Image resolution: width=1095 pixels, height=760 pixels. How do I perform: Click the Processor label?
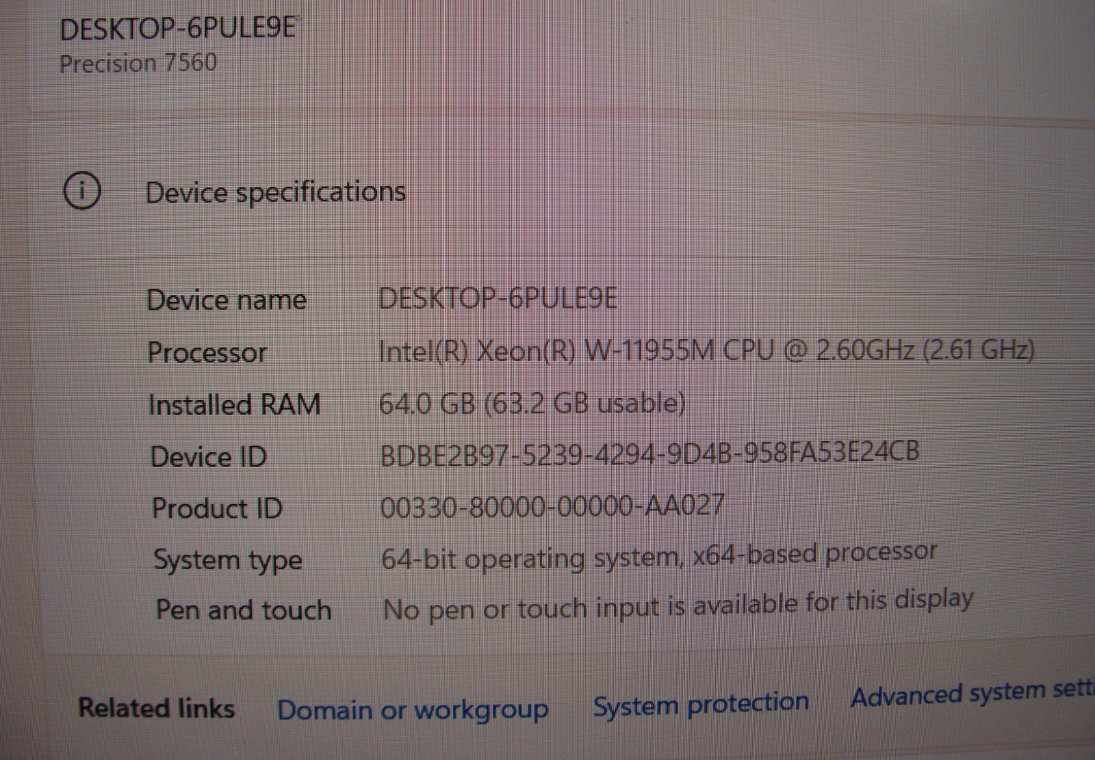[x=207, y=352]
